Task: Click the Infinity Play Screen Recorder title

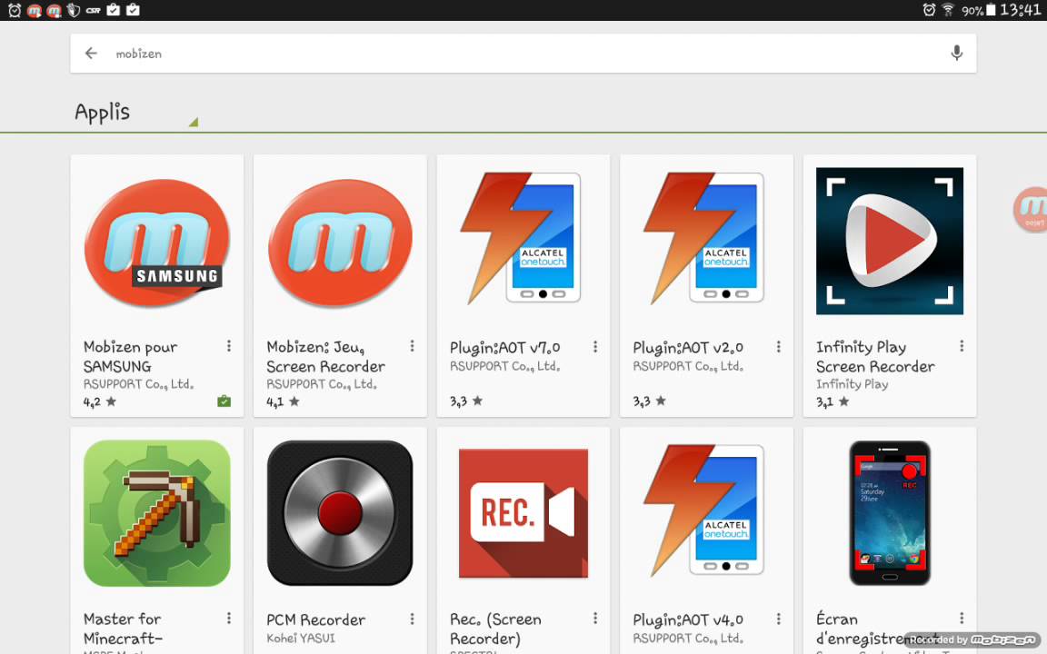Action: click(875, 356)
